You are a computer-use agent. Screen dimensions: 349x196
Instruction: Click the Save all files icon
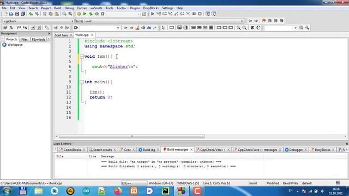[23, 14]
